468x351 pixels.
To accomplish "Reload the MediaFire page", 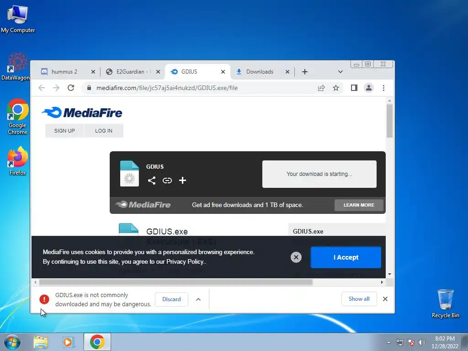I will [x=71, y=88].
